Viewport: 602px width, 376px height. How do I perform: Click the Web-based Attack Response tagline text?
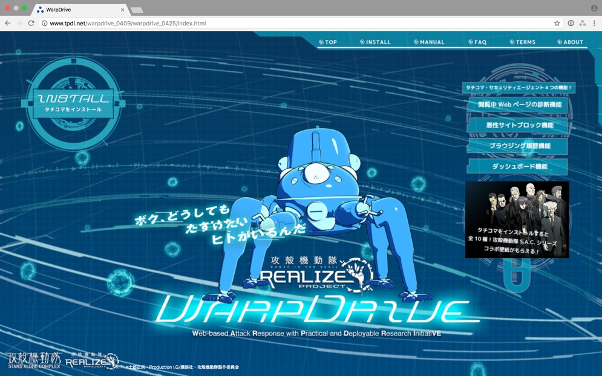(x=317, y=334)
